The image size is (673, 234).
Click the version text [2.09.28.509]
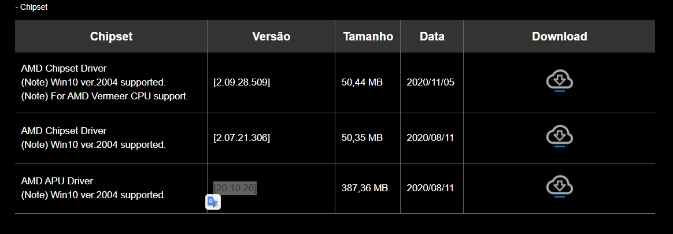click(242, 82)
